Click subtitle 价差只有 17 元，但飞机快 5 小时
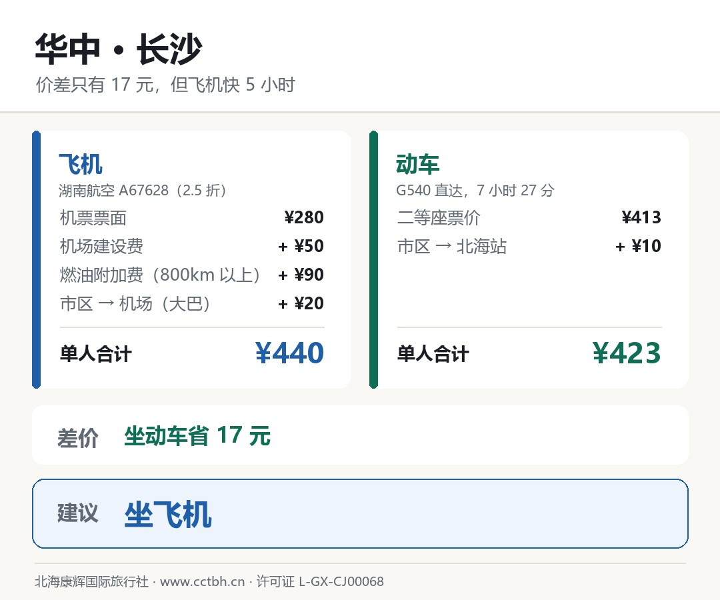 [x=165, y=85]
